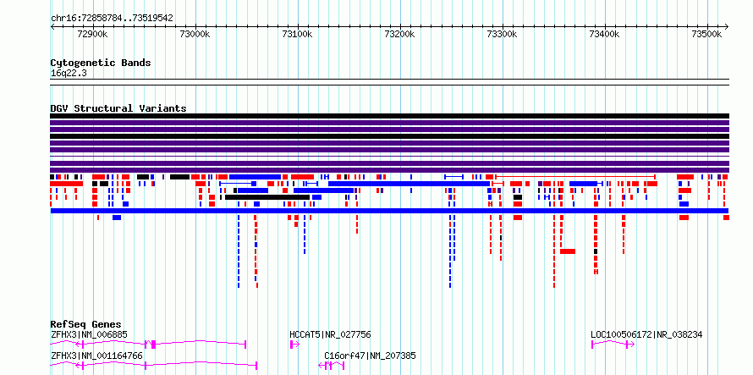Click the 73500k ruler tick label
Screen dimensions: 753x375
[x=707, y=34]
